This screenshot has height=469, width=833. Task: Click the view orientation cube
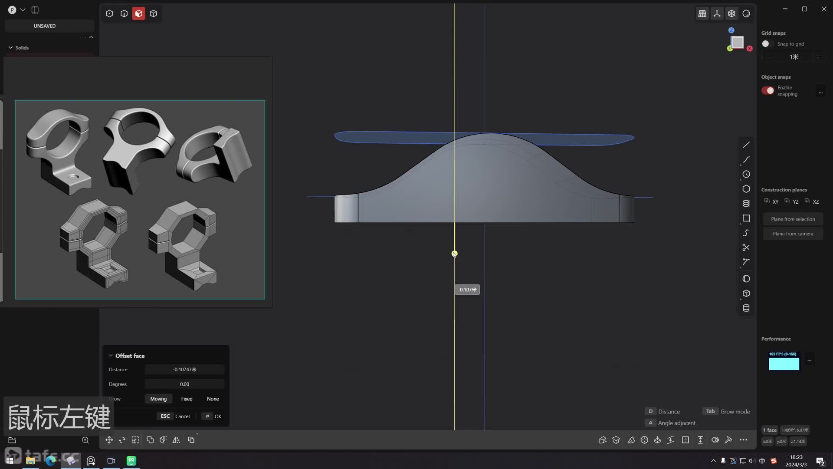pos(737,42)
